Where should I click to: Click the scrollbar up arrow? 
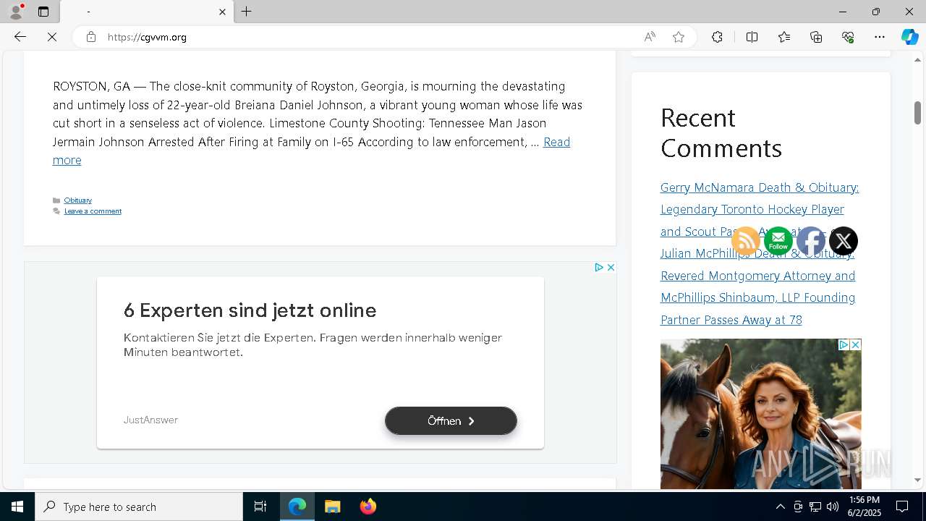click(x=917, y=59)
